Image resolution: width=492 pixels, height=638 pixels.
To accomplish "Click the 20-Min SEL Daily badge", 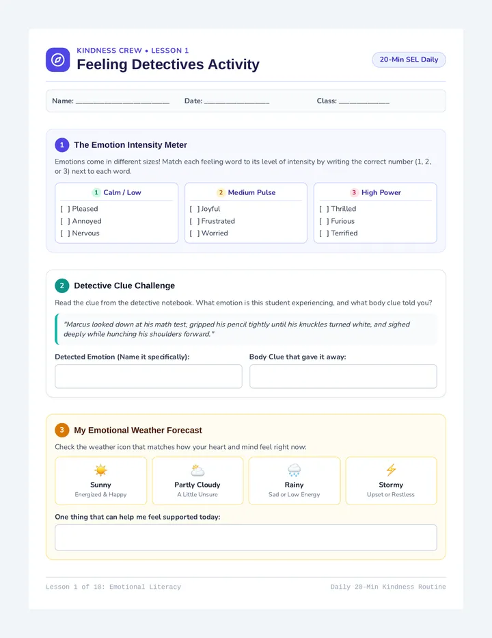I will 409,60.
